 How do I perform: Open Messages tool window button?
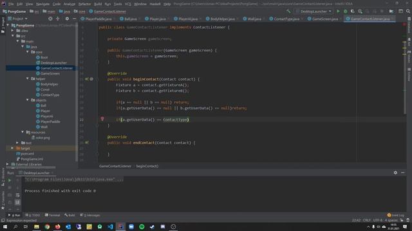click(90, 215)
